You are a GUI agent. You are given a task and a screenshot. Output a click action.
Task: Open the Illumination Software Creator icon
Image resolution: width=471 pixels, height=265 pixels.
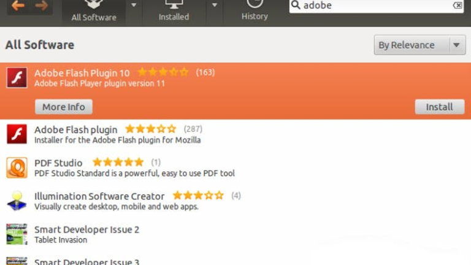17,201
